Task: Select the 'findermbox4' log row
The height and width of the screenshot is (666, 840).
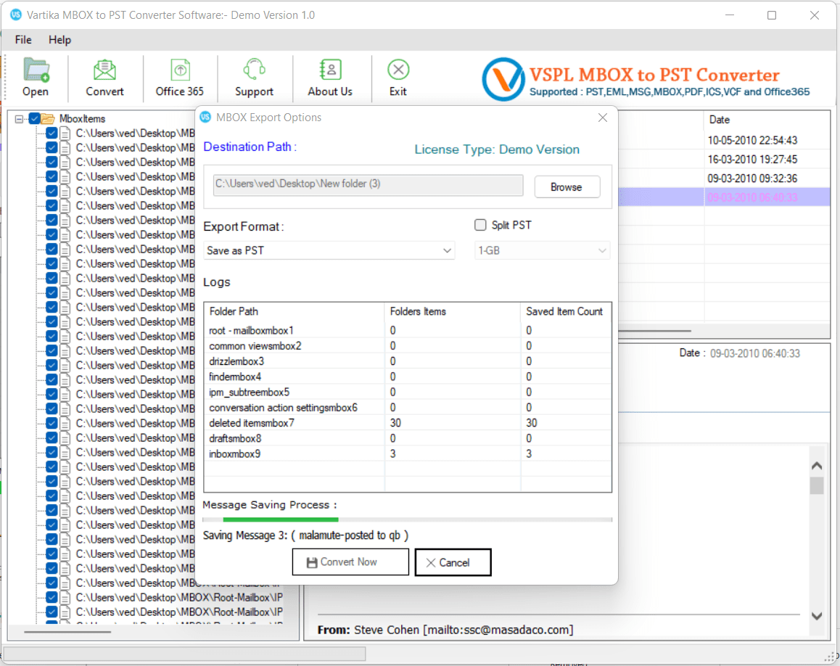Action: pos(407,377)
